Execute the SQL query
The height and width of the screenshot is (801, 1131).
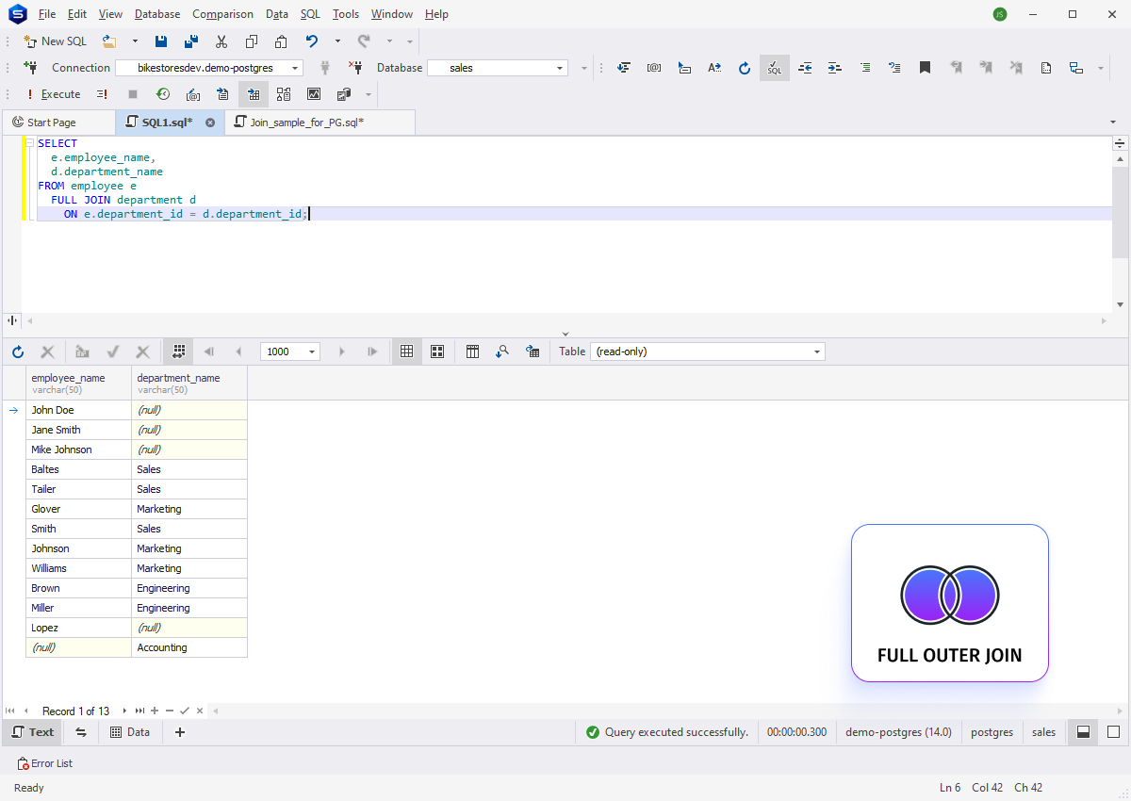click(53, 94)
